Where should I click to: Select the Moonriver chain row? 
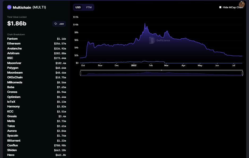(37, 63)
